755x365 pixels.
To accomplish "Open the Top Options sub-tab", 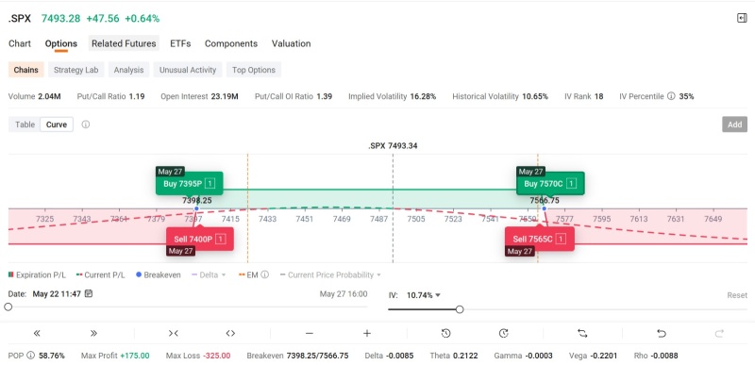I will pyautogui.click(x=254, y=70).
